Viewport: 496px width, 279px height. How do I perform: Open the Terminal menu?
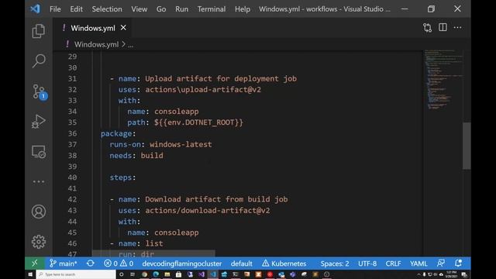(212, 9)
